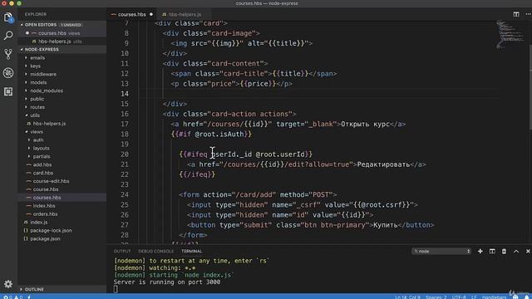The height and width of the screenshot is (299, 532).
Task: Open the Source Control view
Action: click(x=8, y=54)
